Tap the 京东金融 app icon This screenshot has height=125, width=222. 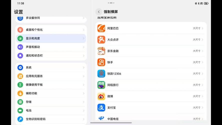tap(101, 51)
